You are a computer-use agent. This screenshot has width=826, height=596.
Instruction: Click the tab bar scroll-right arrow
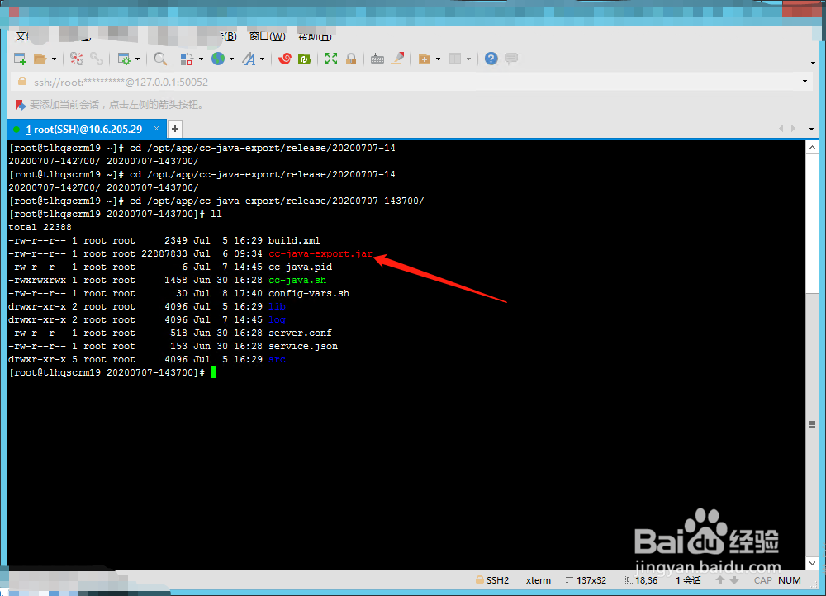click(793, 129)
